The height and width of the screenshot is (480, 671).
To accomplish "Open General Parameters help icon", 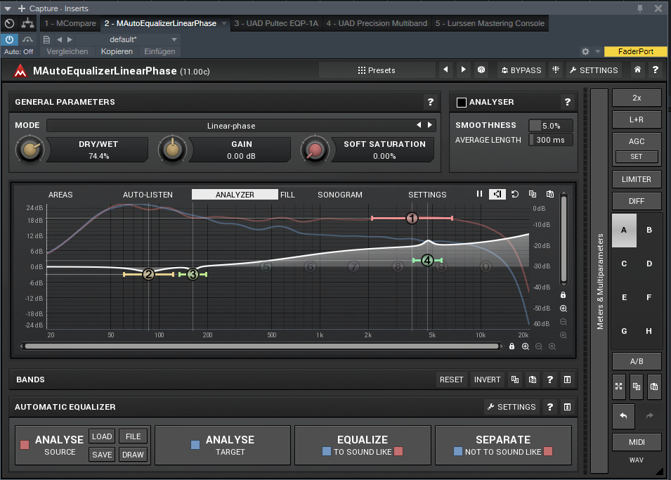I will coord(431,102).
